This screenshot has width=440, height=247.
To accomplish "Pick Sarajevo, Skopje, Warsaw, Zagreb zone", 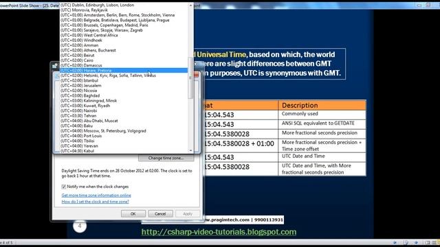I will pyautogui.click(x=124, y=30).
